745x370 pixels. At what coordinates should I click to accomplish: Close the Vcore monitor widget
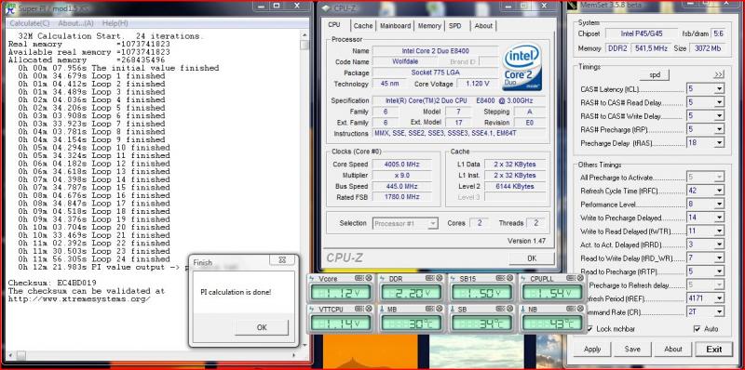(x=369, y=278)
